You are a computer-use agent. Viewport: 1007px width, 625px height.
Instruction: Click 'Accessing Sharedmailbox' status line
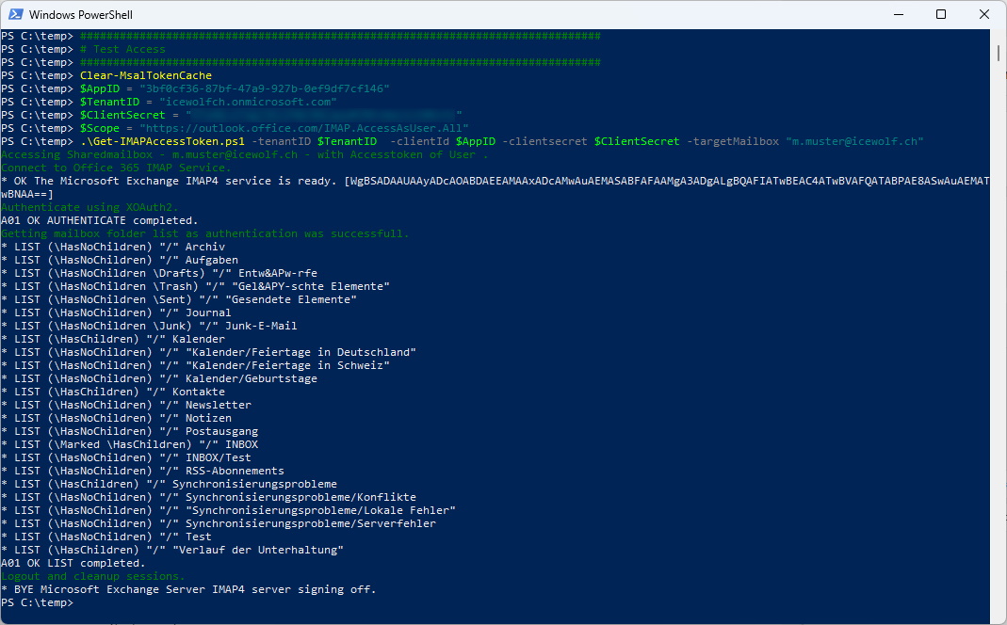click(x=245, y=154)
